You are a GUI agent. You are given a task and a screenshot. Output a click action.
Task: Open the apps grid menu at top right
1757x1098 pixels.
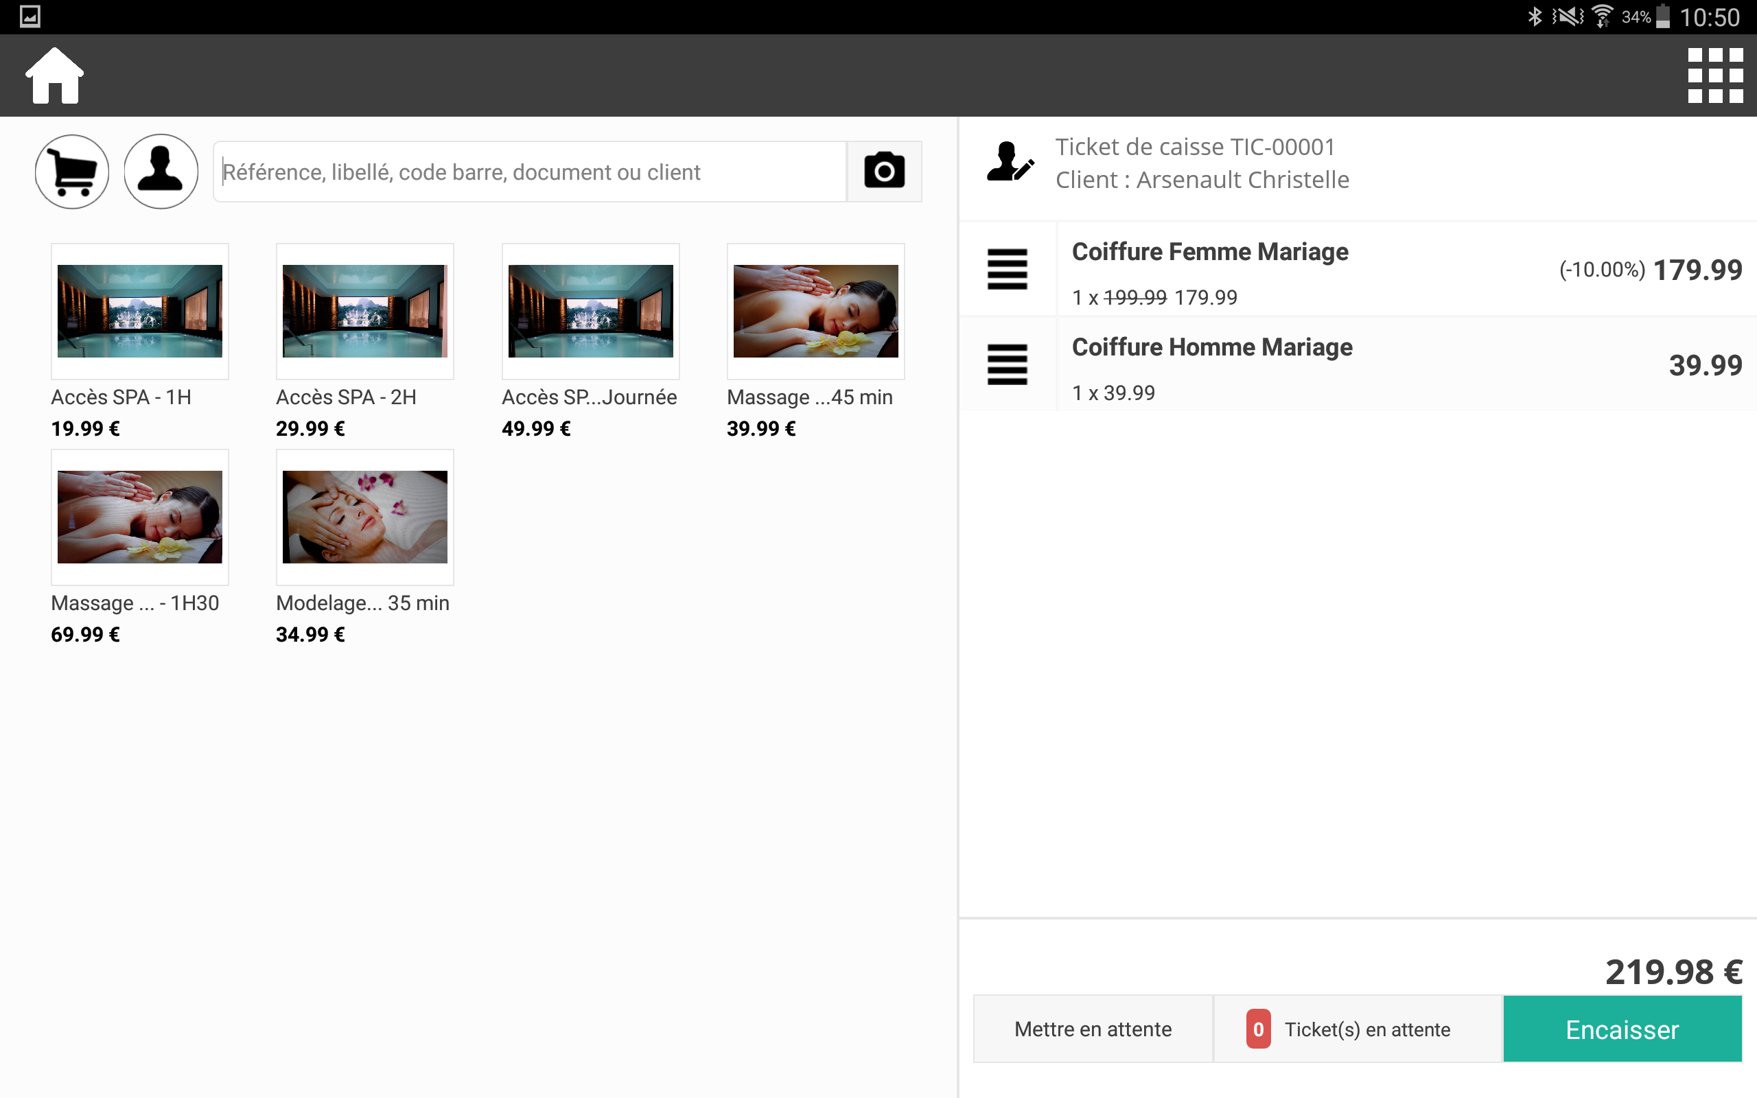(x=1714, y=75)
